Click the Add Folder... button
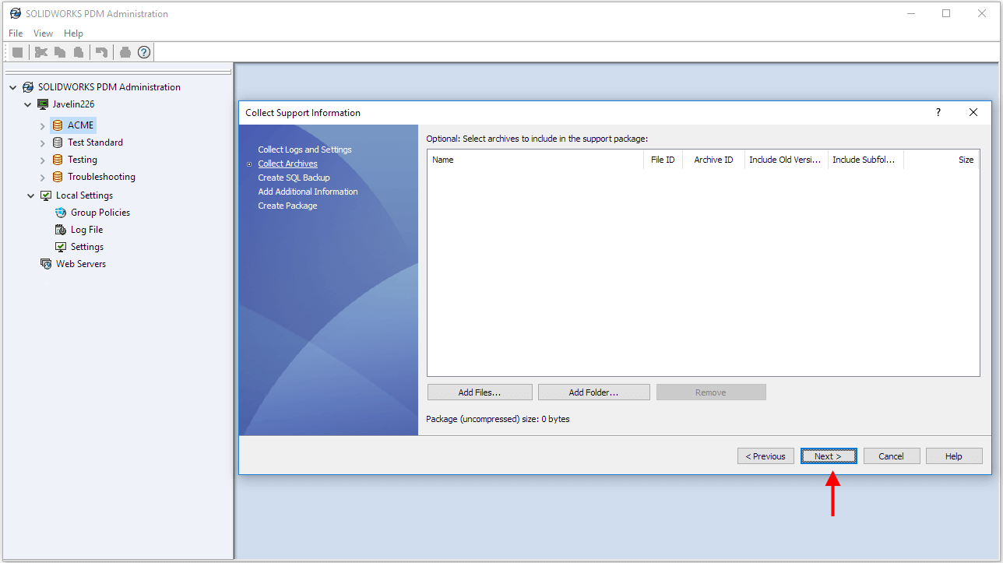1003x563 pixels. 593,392
